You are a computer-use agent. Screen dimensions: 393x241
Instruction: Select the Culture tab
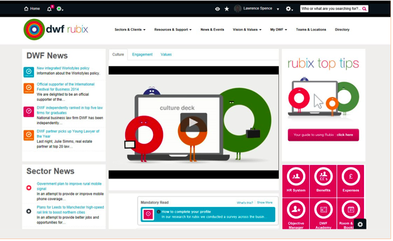click(118, 54)
